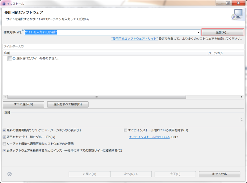The height and width of the screenshot is (183, 247).
Task: Close the インストール dialog window
Action: pos(238,3)
